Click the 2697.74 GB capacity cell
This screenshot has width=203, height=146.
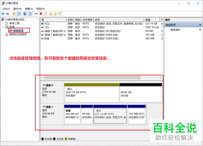click(x=152, y=28)
